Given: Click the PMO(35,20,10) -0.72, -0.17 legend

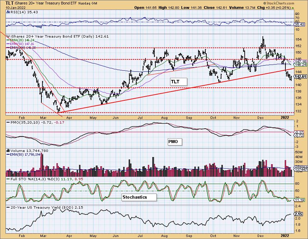Looking at the screenshot, I should click(37, 123).
